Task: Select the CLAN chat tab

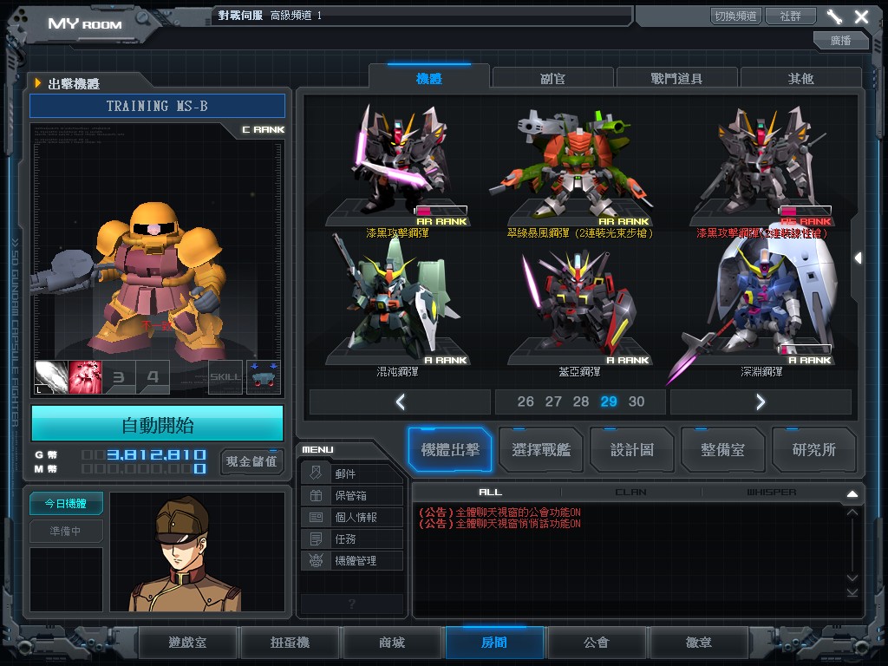Action: pyautogui.click(x=631, y=493)
